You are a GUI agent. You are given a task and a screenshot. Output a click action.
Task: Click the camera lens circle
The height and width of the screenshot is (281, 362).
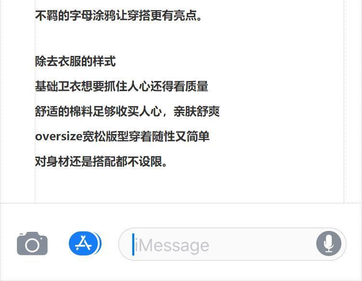click(32, 245)
